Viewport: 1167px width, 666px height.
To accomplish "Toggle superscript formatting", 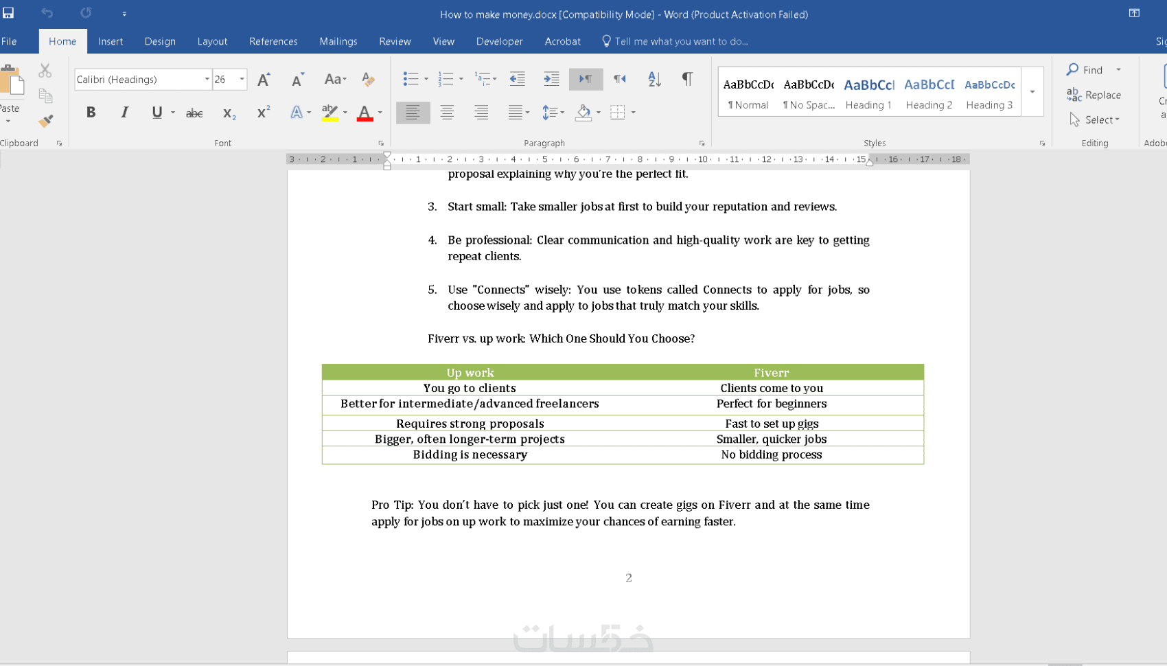I will [x=264, y=113].
